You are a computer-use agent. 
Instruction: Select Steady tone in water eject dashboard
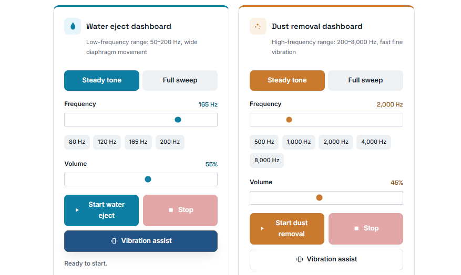[102, 80]
